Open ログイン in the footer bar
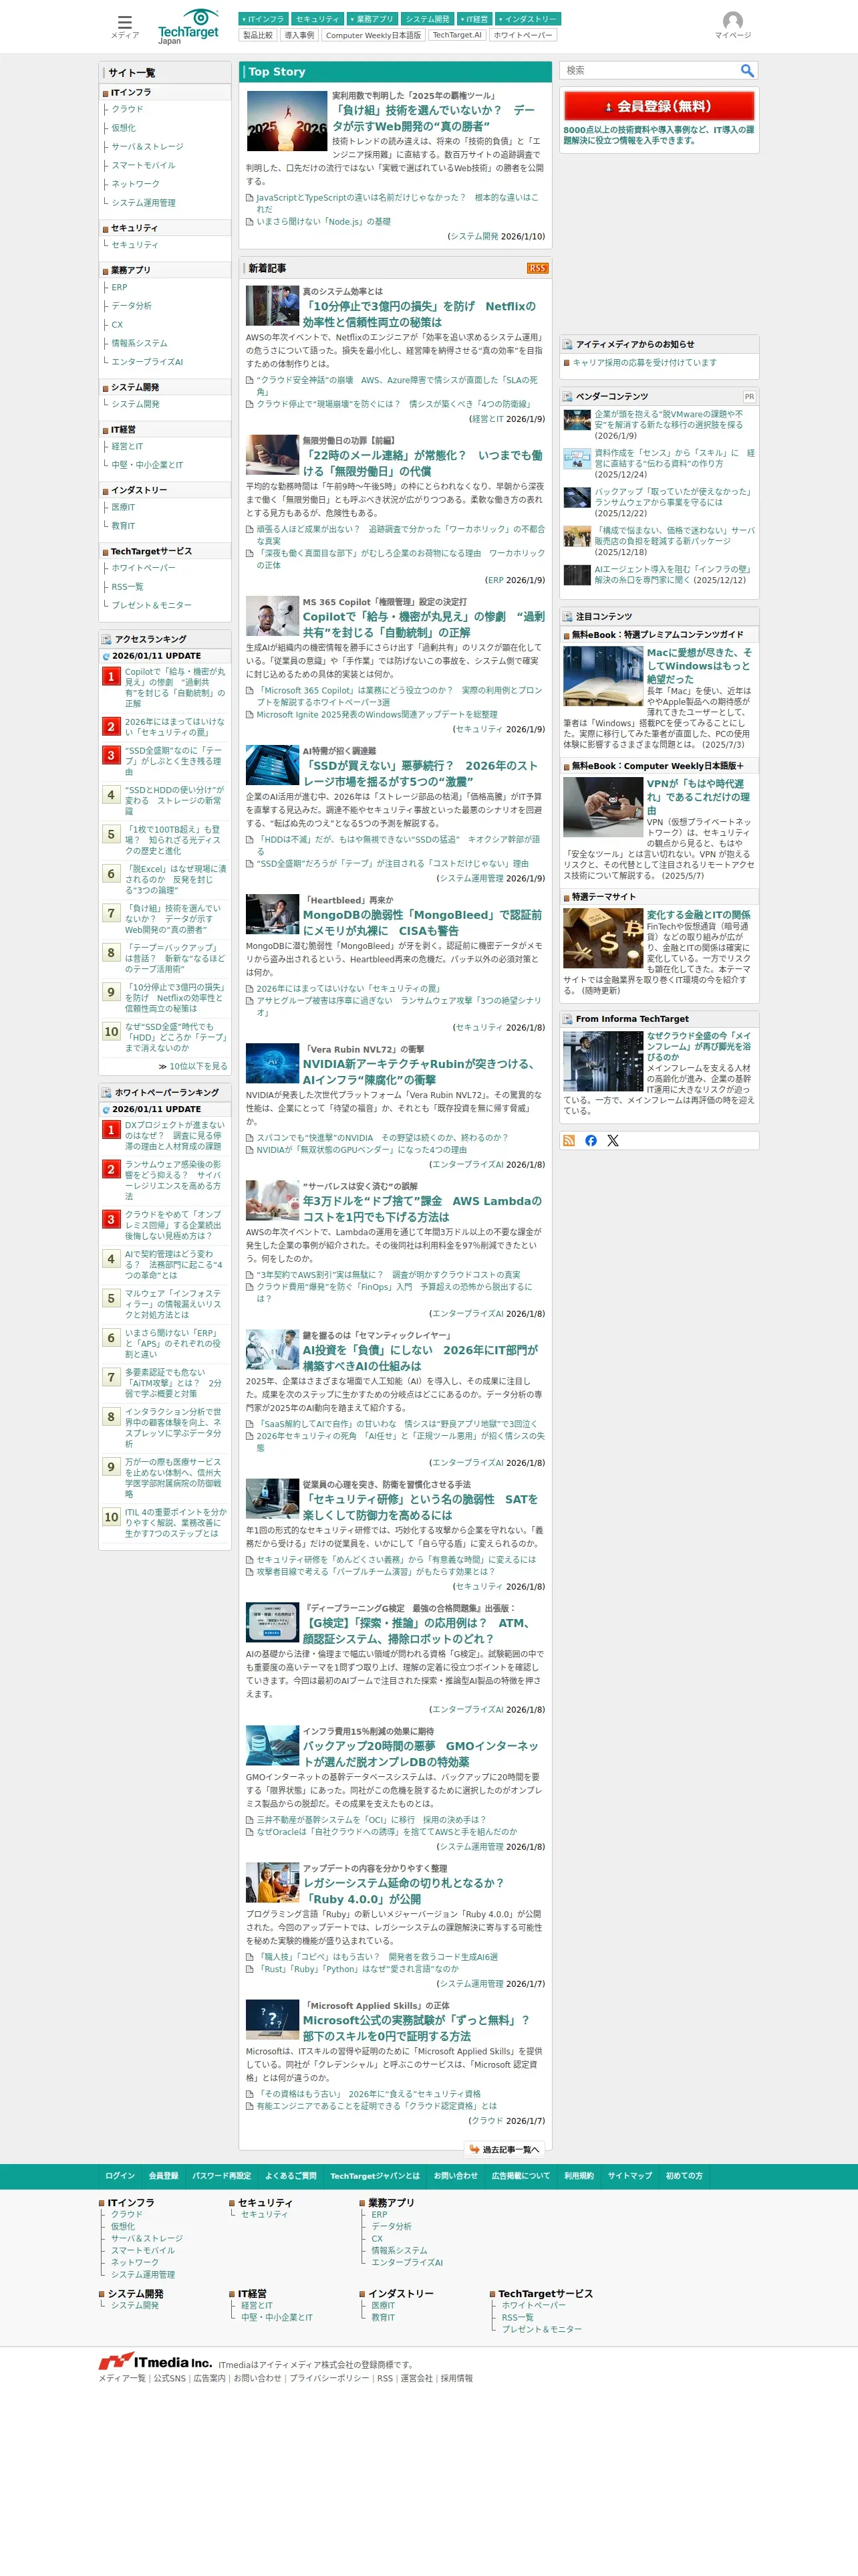 (120, 2176)
